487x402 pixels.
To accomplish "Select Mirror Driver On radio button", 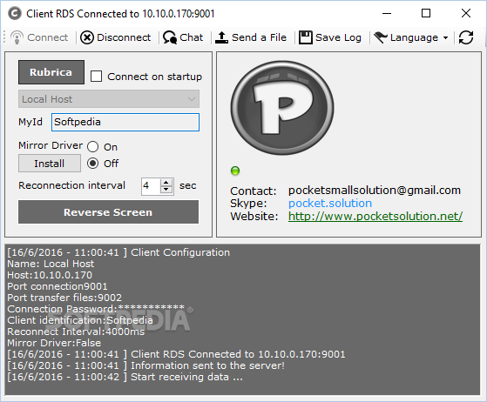I will 92,147.
